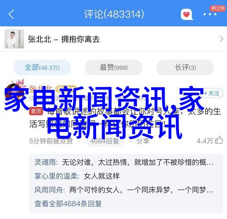Select the 全部(48.3万) filter
Image resolution: width=227 pixels, height=219 pixels.
42,67
